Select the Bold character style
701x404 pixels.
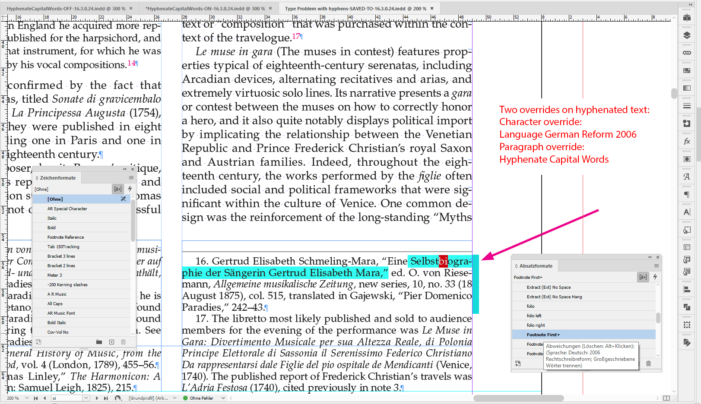tap(52, 227)
